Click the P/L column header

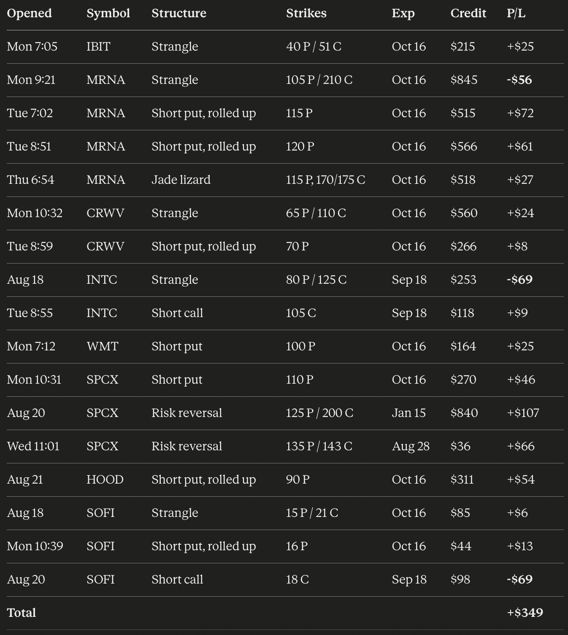tap(516, 13)
